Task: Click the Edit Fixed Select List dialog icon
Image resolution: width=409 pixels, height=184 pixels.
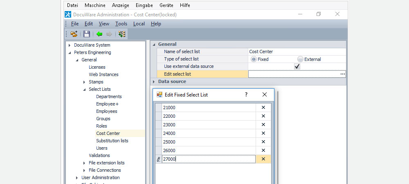Action: point(160,94)
